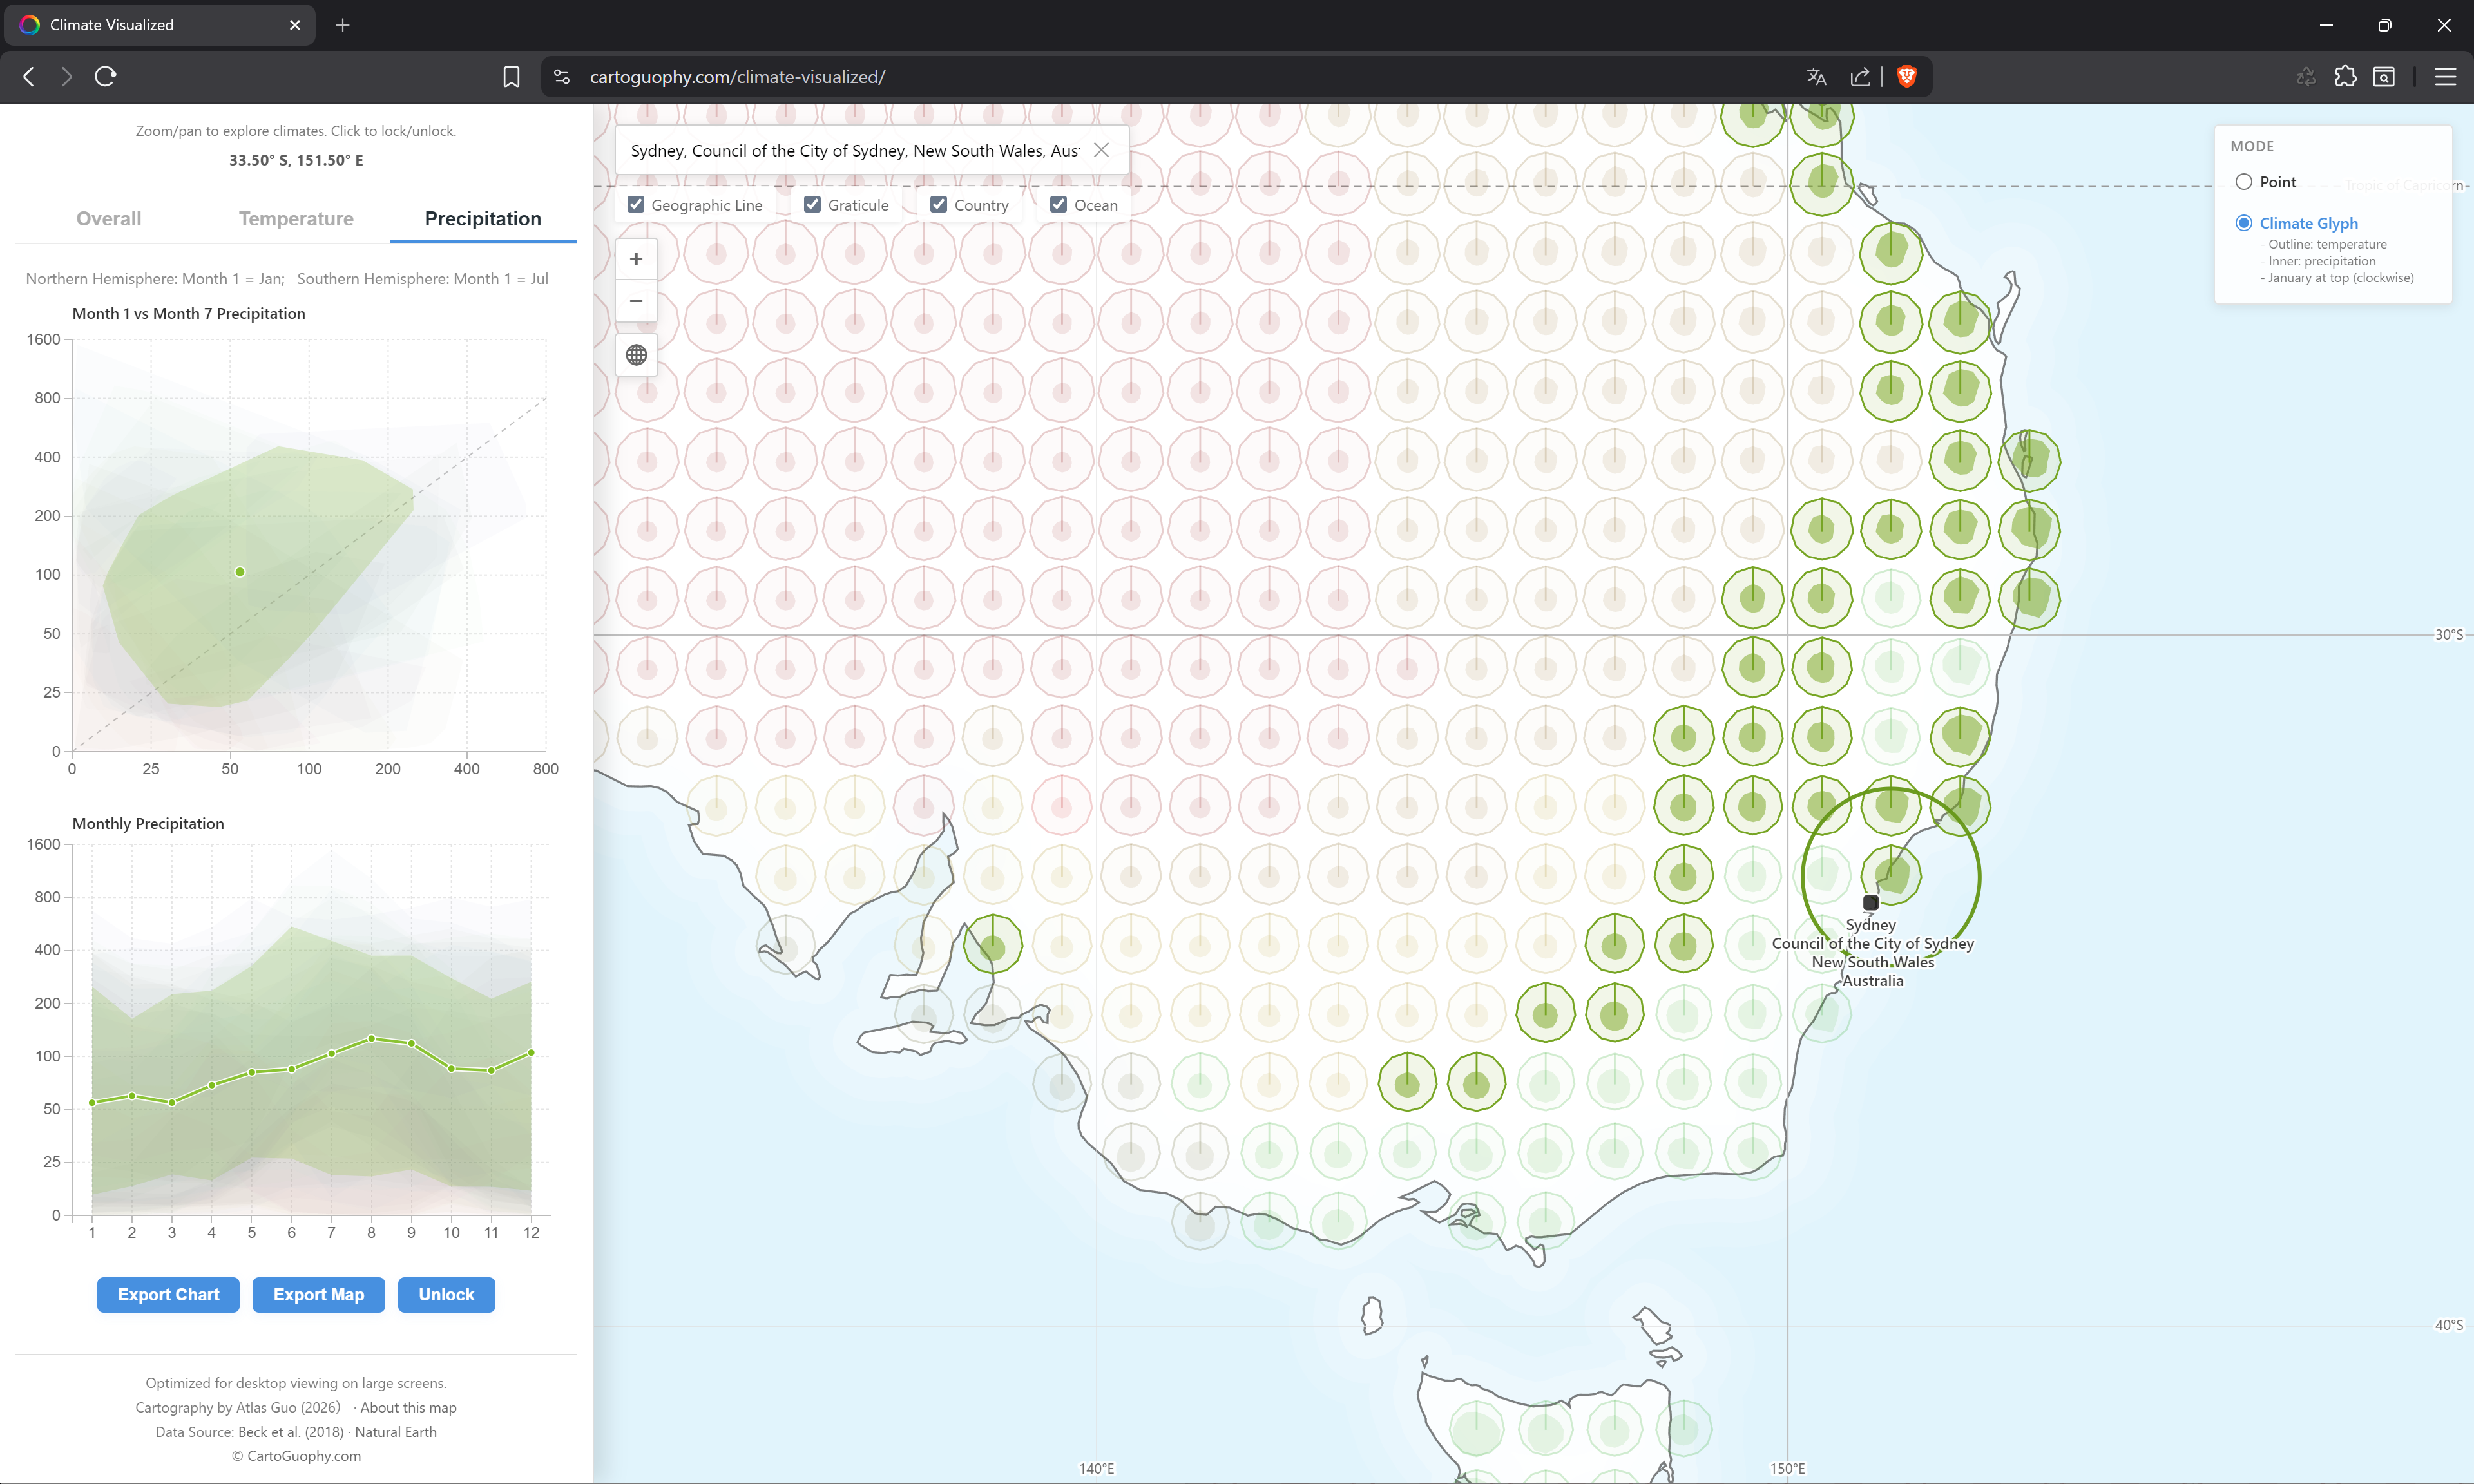The height and width of the screenshot is (1484, 2474).
Task: Open the About this map link
Action: (408, 1407)
